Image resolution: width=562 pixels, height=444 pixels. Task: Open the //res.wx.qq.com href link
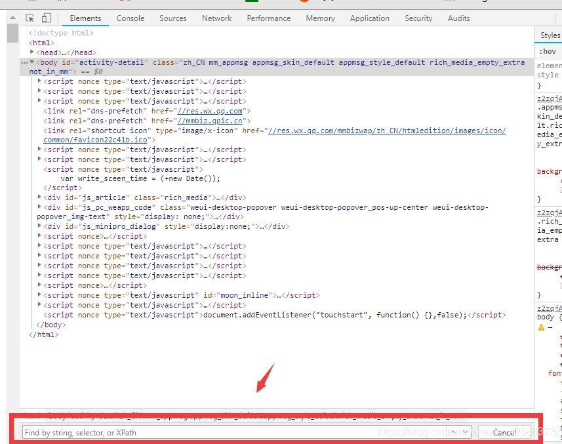[x=210, y=111]
